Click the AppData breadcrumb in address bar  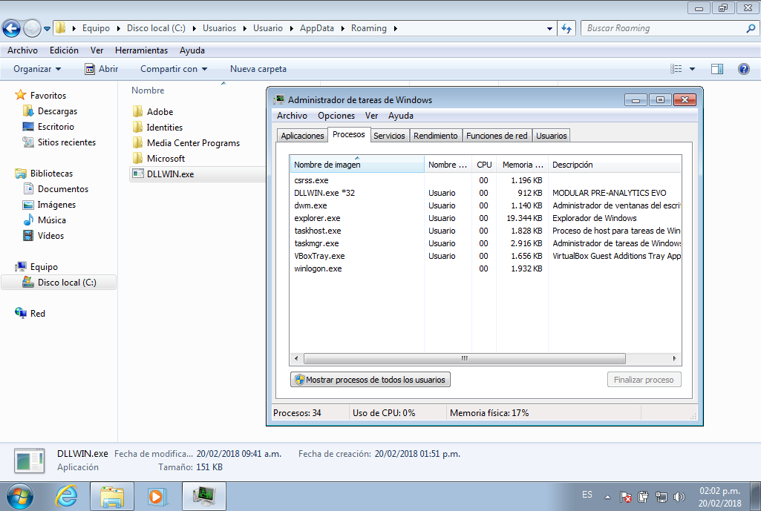coord(317,28)
